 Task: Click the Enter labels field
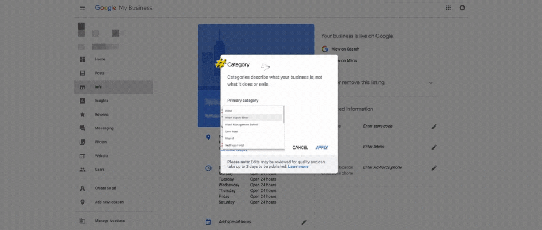pyautogui.click(x=373, y=147)
